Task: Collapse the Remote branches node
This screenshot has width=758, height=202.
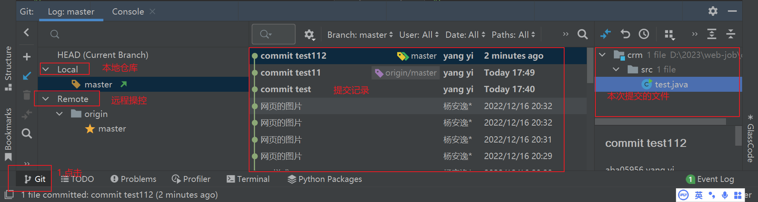Action: tap(46, 99)
